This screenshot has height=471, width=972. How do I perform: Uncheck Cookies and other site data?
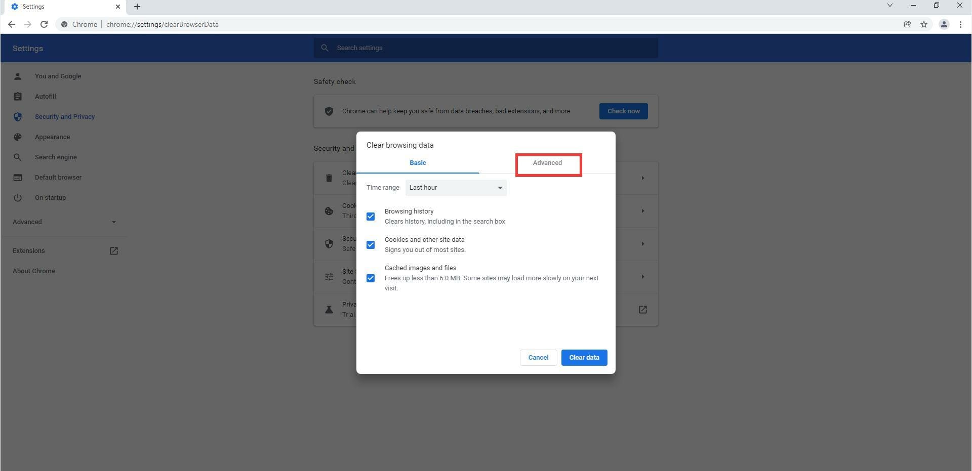point(371,245)
